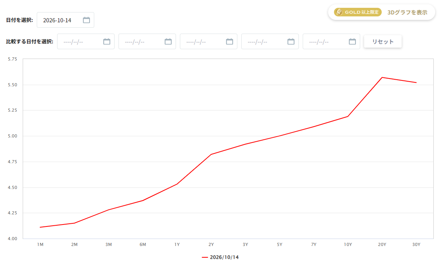The width and height of the screenshot is (438, 262).
Task: Focus the first comparison date placeholder ----/--/--
Action: (73, 42)
